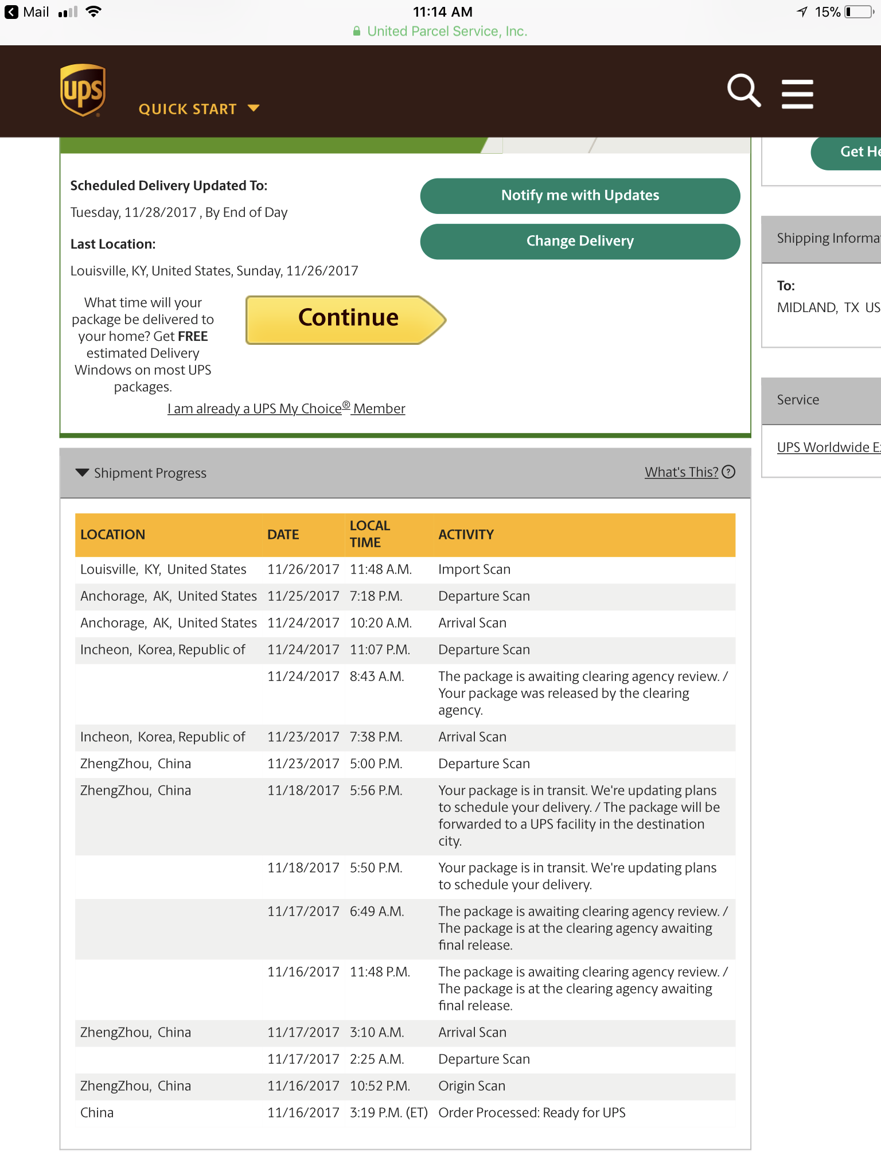Select the 3:19 P.M. (ET) time cell

click(x=389, y=1113)
